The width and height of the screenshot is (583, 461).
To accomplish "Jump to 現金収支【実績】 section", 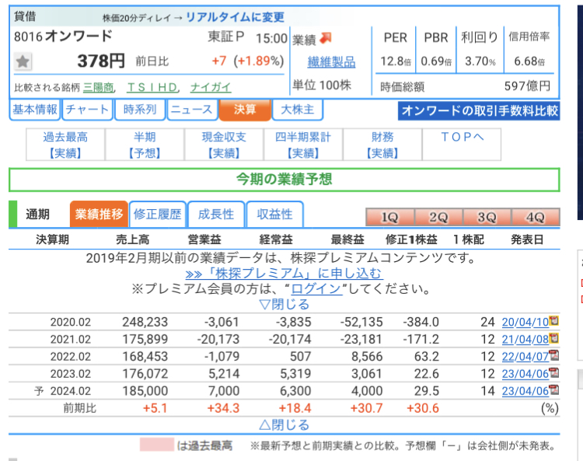I will pos(224,145).
